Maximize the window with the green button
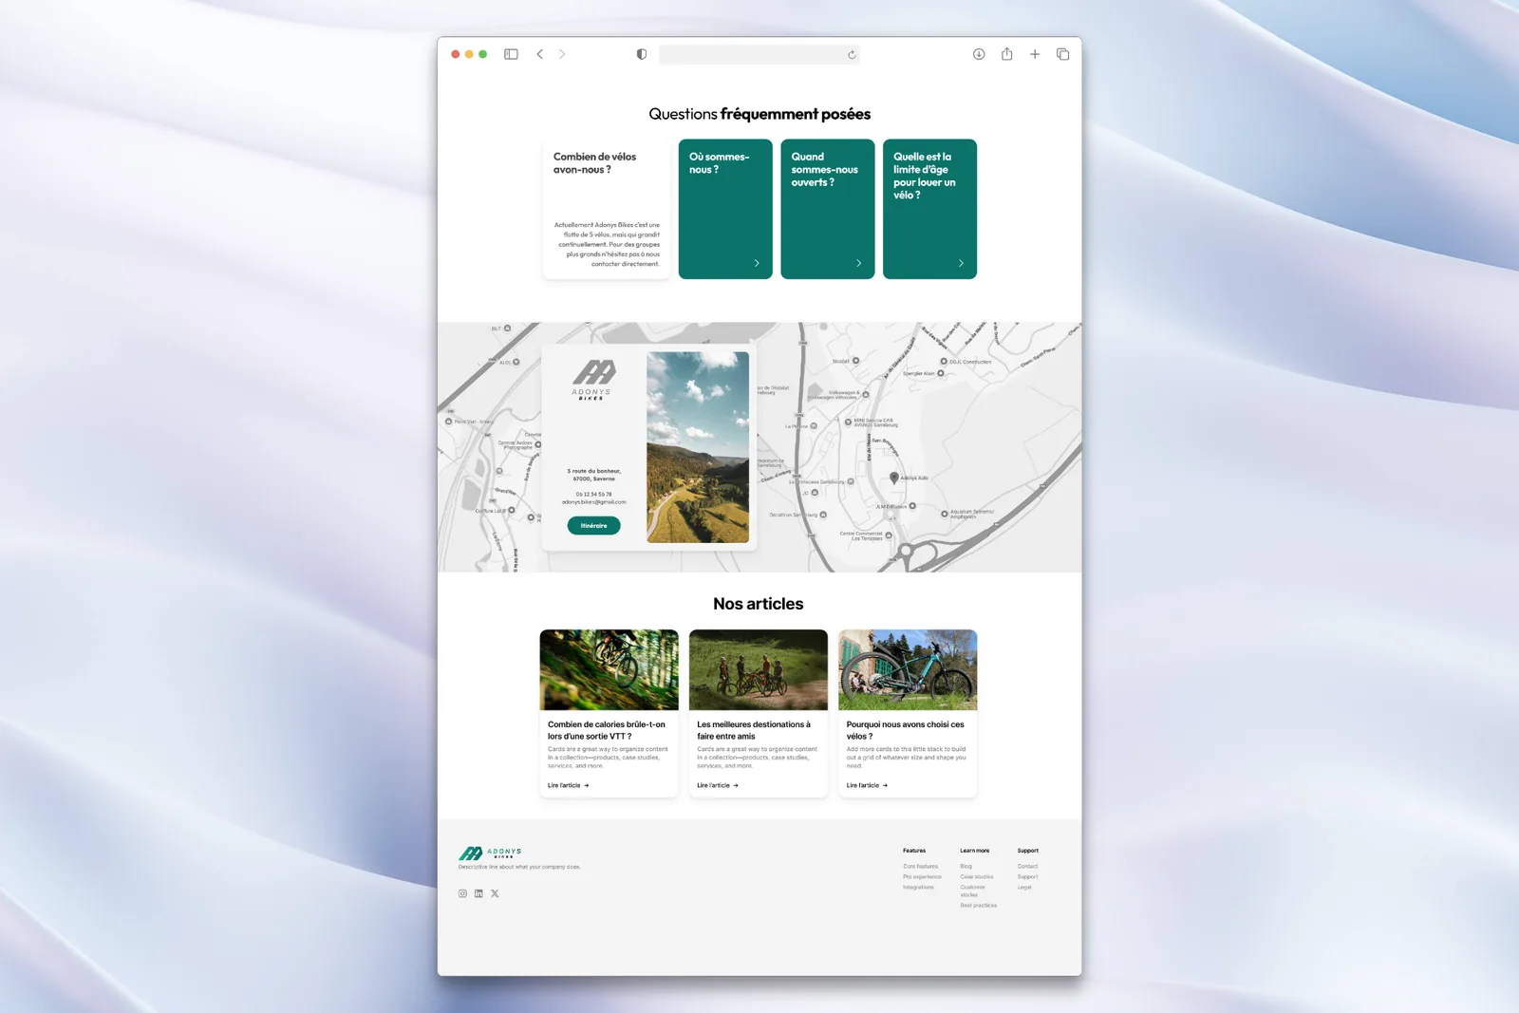This screenshot has height=1013, width=1519. [x=483, y=54]
